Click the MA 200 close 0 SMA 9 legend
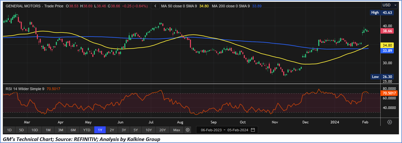Viewport: 402px width, 143px height. (x=231, y=6)
